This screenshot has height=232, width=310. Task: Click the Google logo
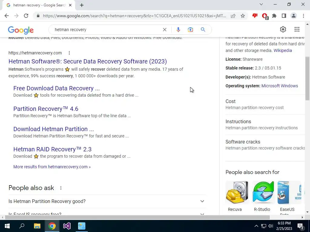tap(21, 30)
